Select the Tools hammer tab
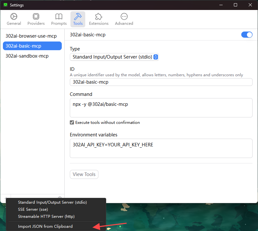 coord(78,19)
